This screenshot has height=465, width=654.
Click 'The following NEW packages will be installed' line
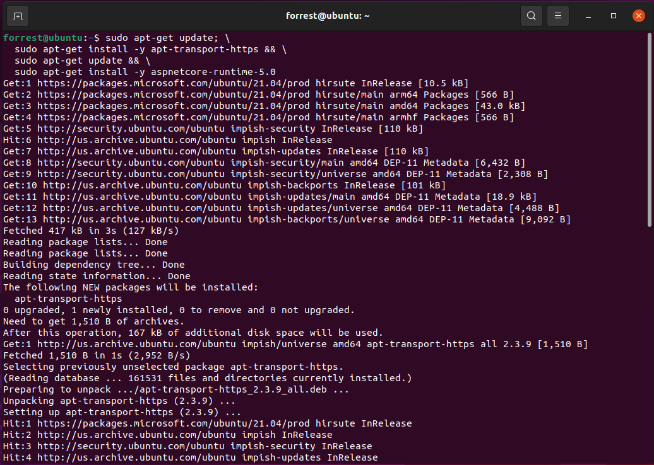coord(131,287)
